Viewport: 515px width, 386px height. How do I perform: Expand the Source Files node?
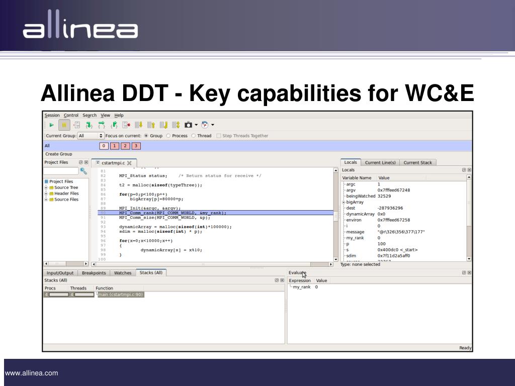[46, 200]
